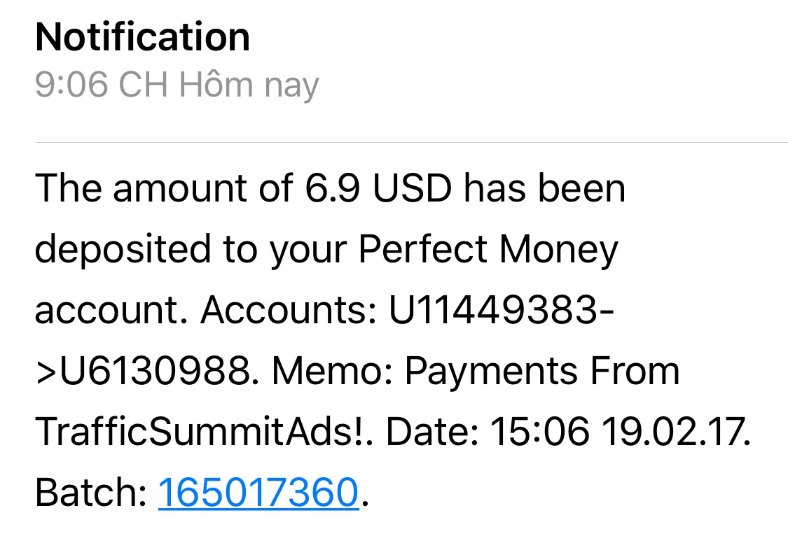The height and width of the screenshot is (536, 788).
Task: Click the 'has been' text
Action: (x=546, y=188)
